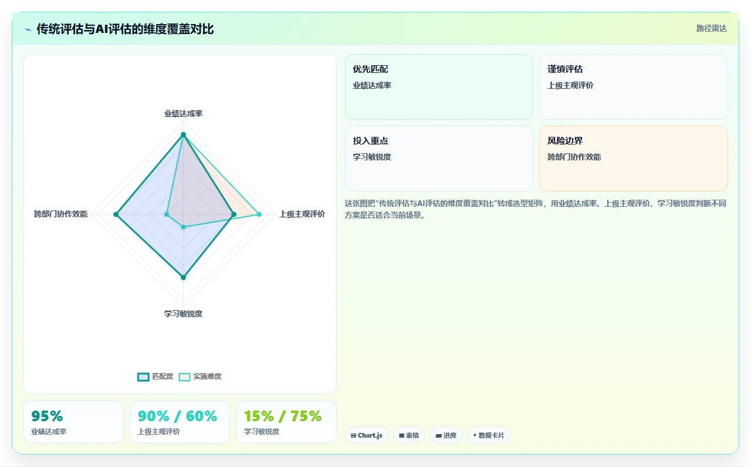751x467 pixels.
Task: Click 跨部门协作效能 text in 风险边界 card
Action: click(574, 157)
